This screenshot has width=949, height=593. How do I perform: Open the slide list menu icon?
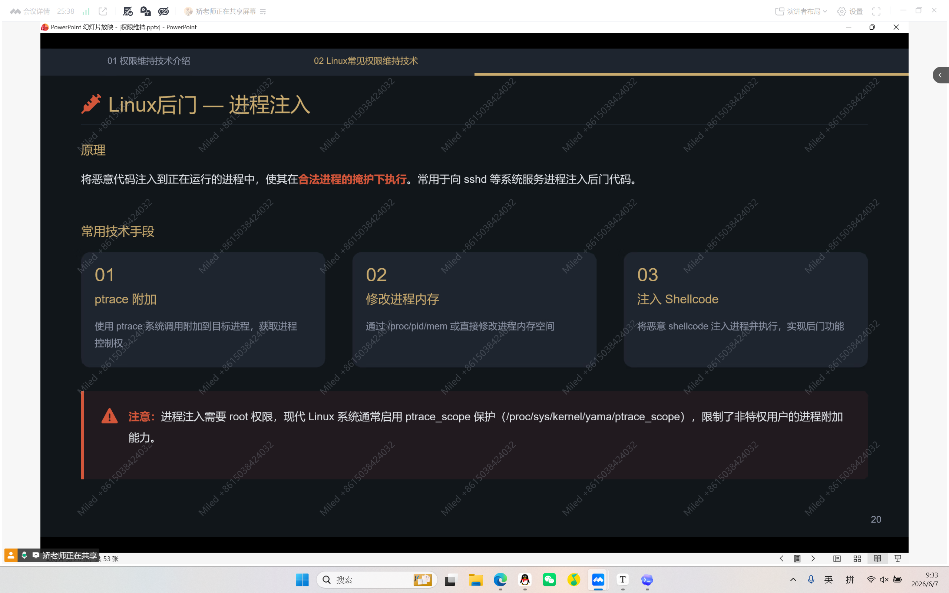pos(797,559)
